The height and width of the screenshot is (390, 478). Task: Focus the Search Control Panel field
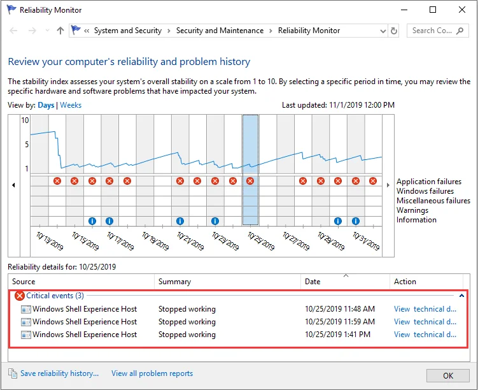(438, 31)
